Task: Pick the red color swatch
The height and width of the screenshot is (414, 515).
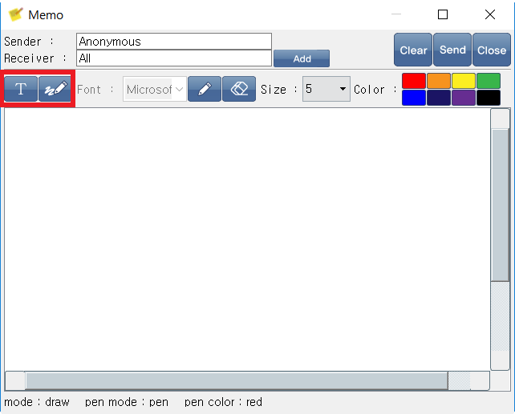Action: pyautogui.click(x=413, y=81)
